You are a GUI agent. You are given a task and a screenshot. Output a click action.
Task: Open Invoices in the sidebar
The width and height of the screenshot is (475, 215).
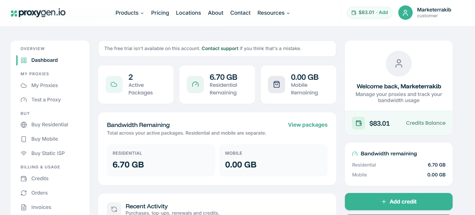[41, 207]
